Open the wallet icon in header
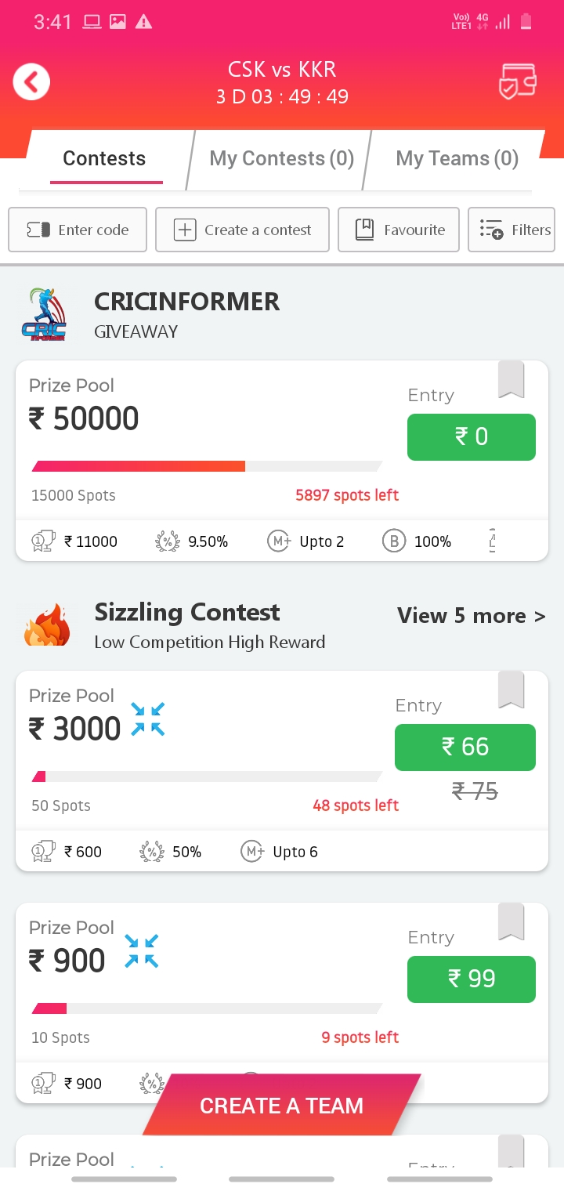Image resolution: width=564 pixels, height=1191 pixels. click(x=518, y=81)
